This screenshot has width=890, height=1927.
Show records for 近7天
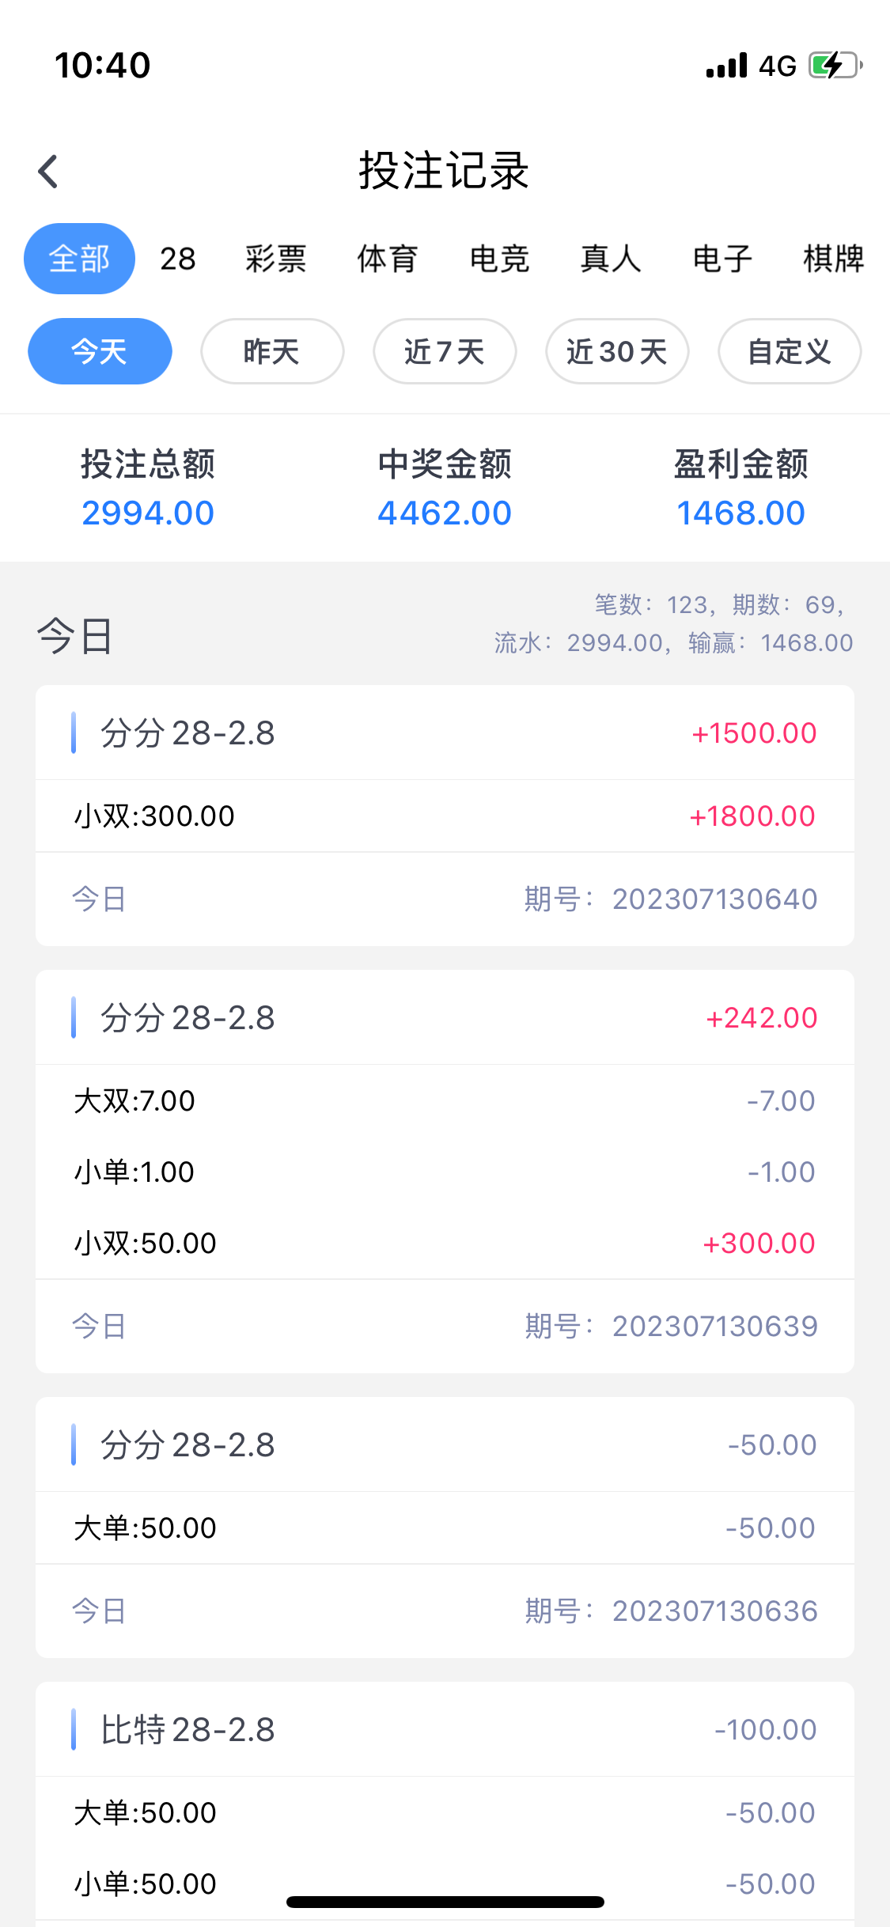(445, 351)
